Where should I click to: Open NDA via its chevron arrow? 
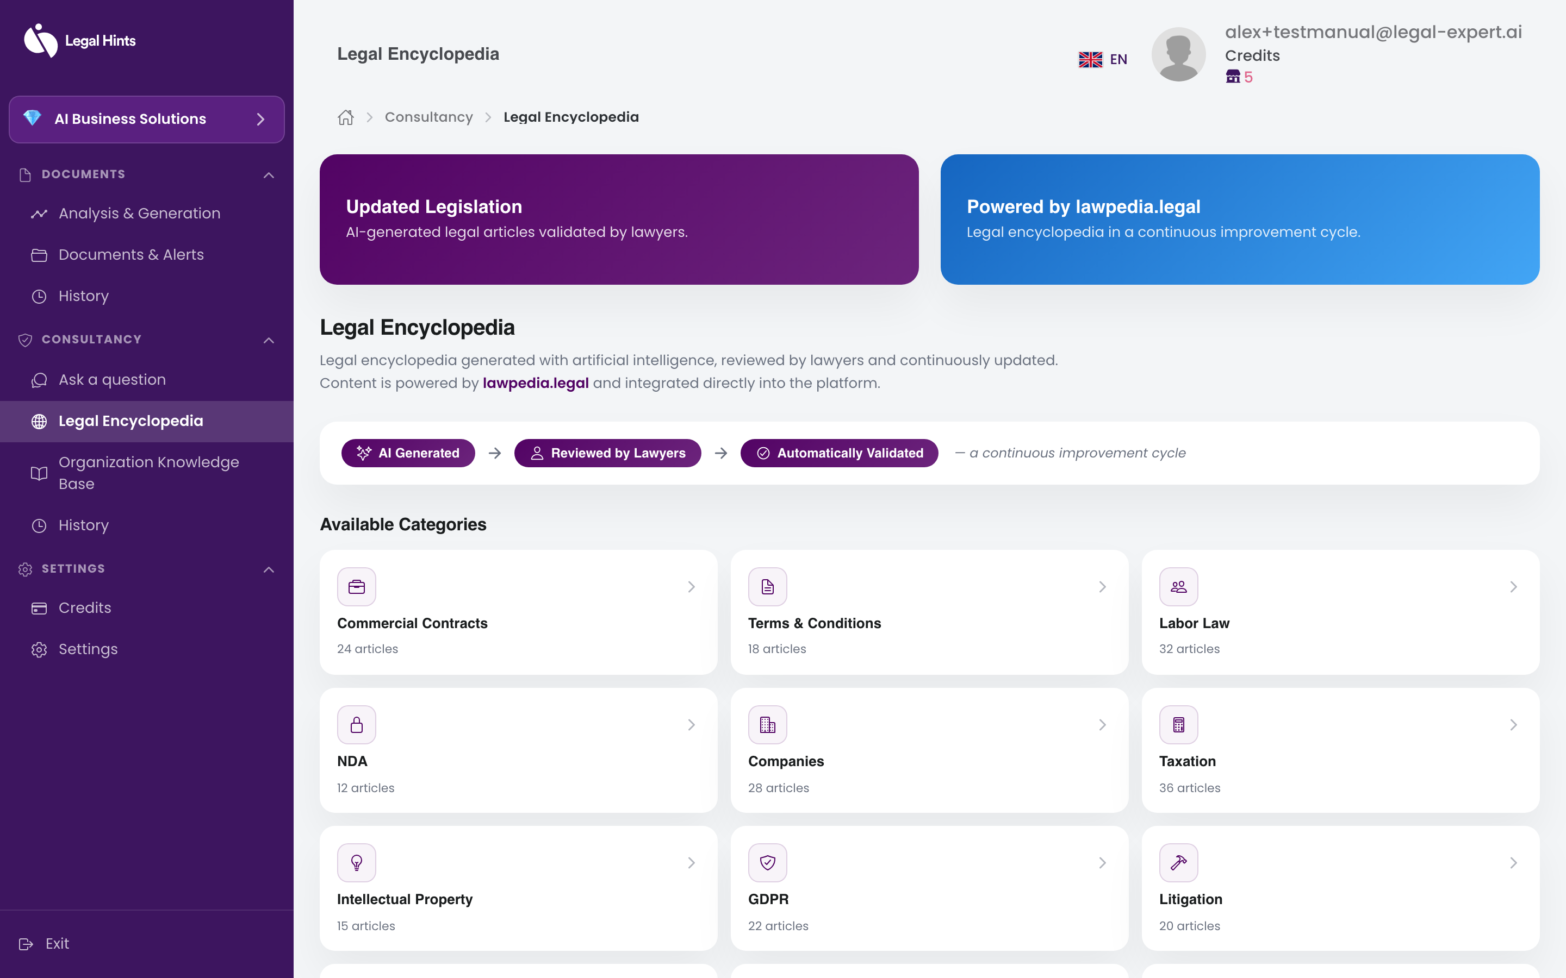pyautogui.click(x=691, y=724)
